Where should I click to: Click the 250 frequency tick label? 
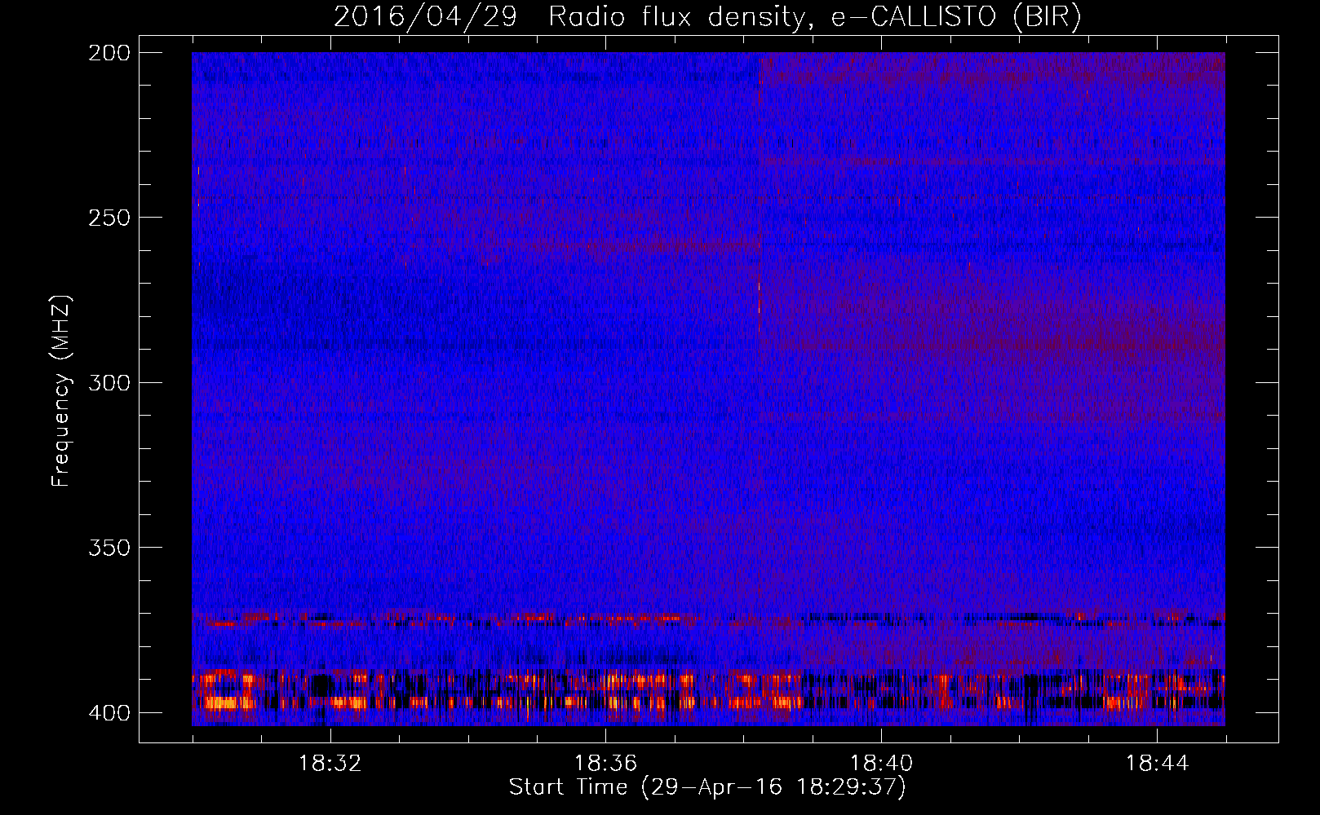tap(109, 218)
